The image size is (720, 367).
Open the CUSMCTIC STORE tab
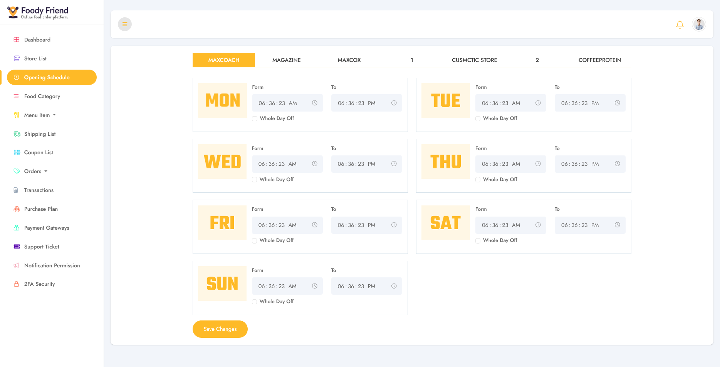point(475,60)
